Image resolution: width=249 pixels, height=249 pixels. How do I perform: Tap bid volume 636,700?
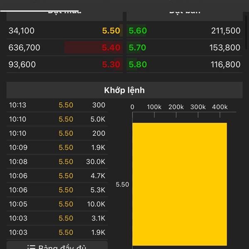coord(24,48)
